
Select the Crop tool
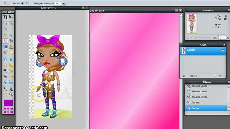pos(5,17)
